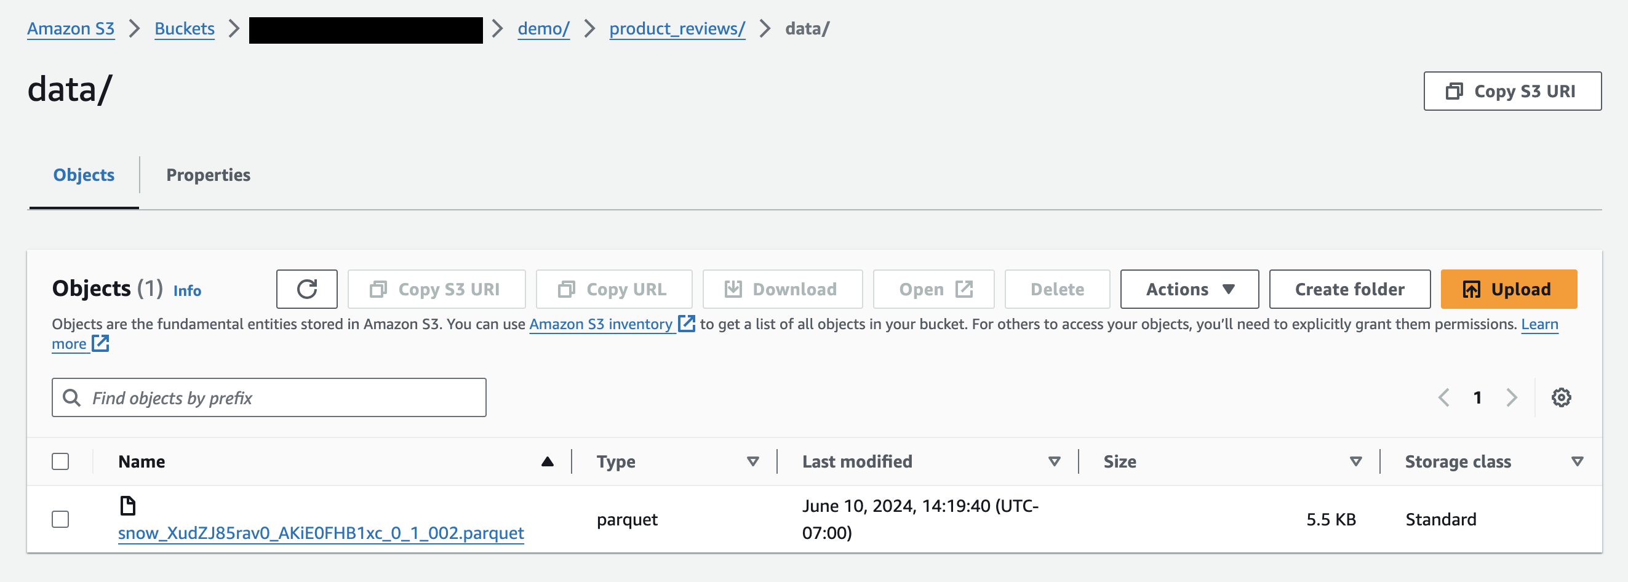Click the parquet file document icon
This screenshot has width=1628, height=582.
coord(127,506)
